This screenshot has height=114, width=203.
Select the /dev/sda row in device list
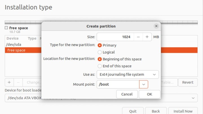[x=14, y=44]
